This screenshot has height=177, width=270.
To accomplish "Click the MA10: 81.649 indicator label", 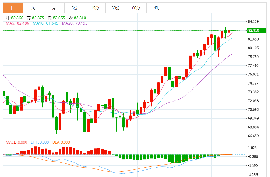I will click(x=45, y=23).
